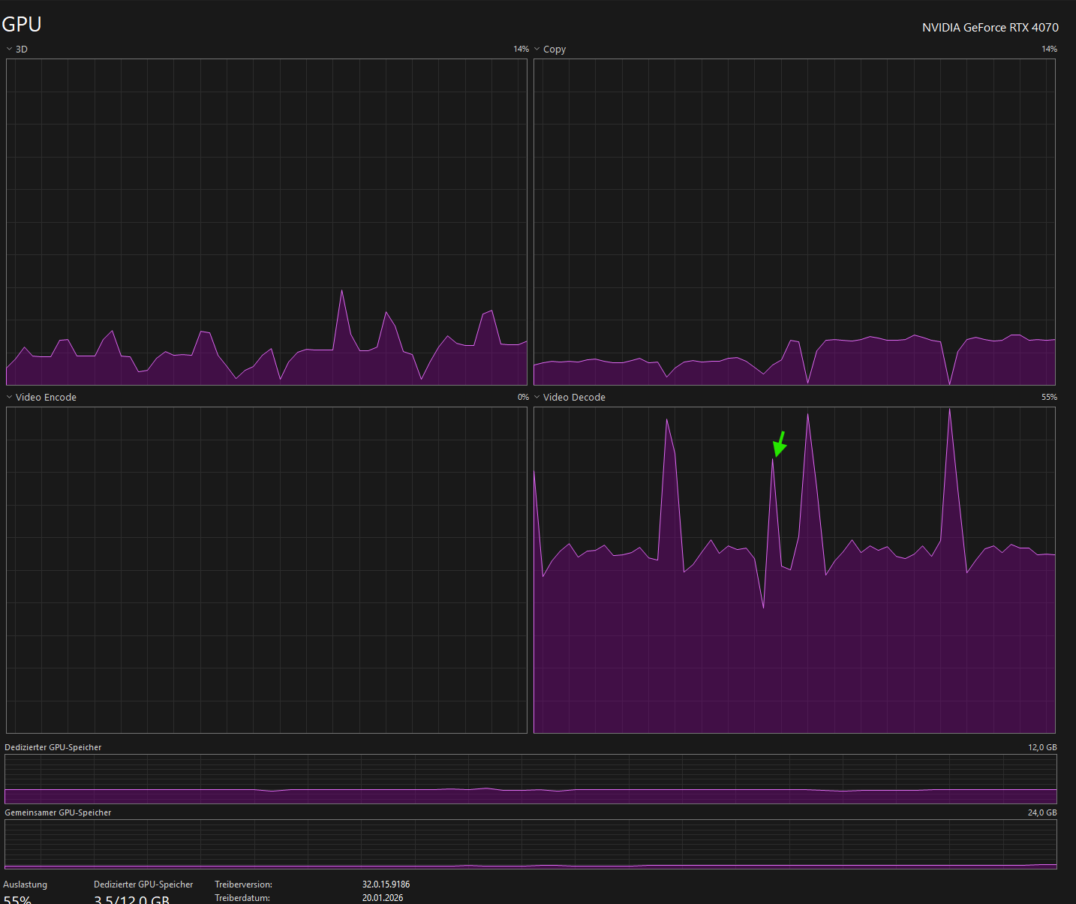Click the NVIDIA GeForce RTX 4070 label

(990, 27)
